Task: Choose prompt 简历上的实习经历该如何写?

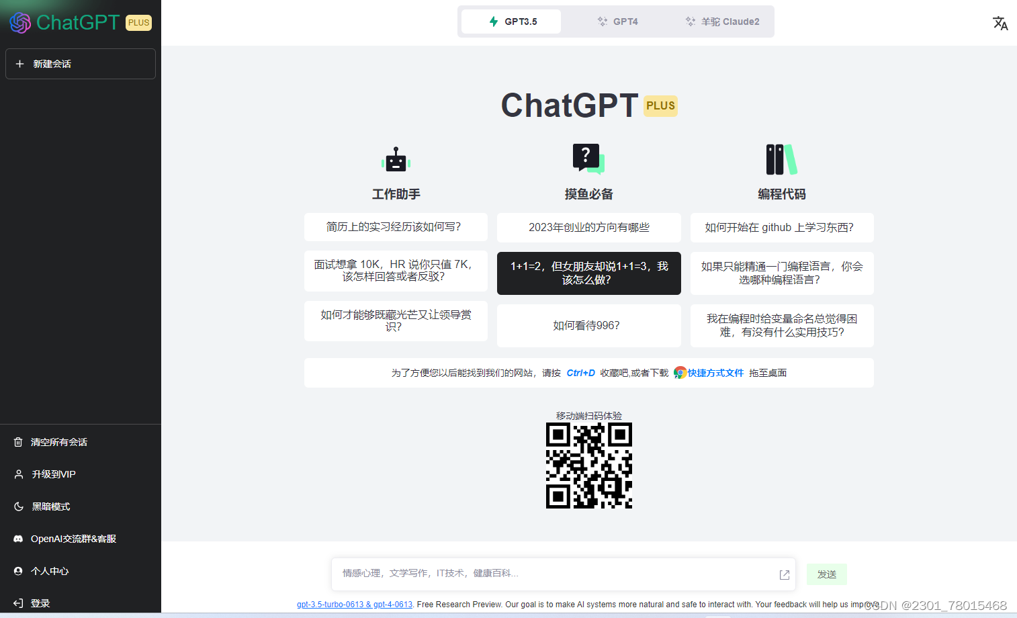Action: pyautogui.click(x=396, y=227)
